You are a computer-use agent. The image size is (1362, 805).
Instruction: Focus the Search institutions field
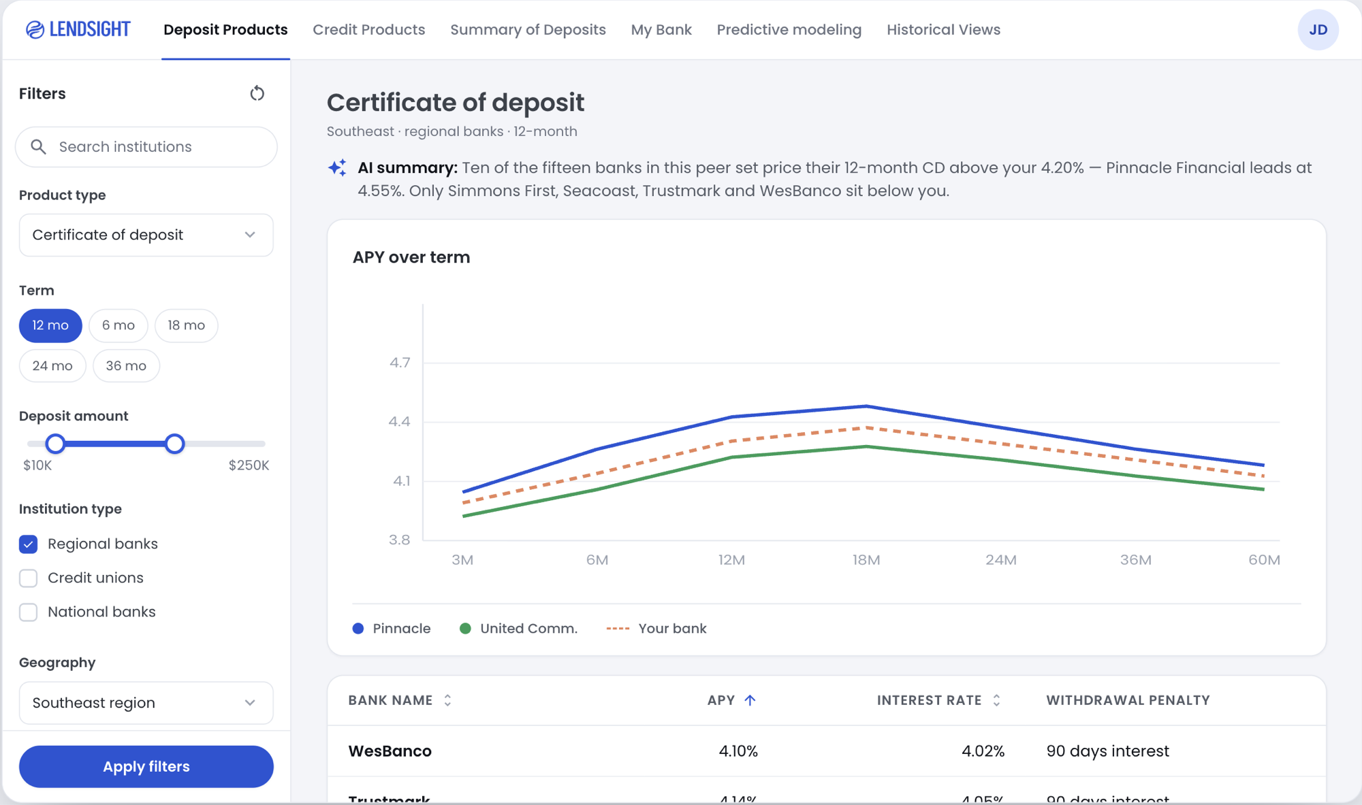pos(146,147)
